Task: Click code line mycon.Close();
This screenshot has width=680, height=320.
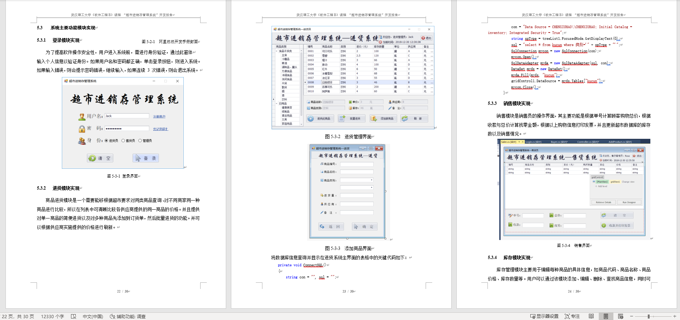Action: [525, 87]
